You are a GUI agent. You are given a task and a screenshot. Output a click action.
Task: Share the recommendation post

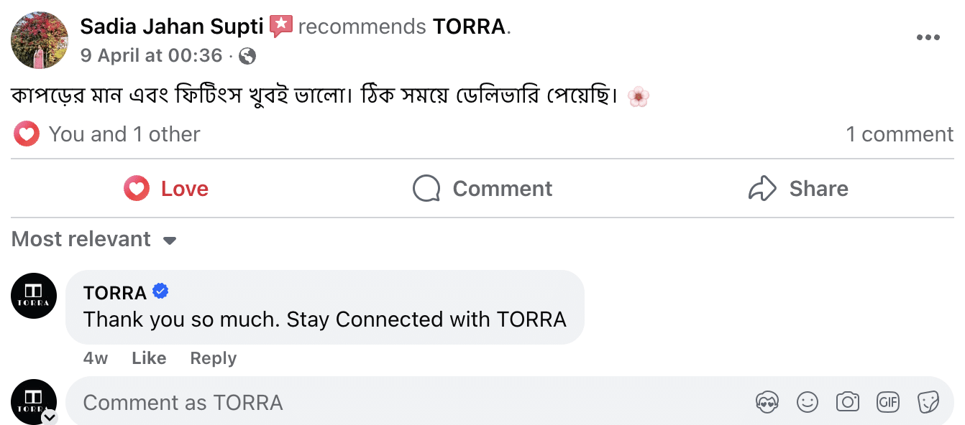[798, 189]
